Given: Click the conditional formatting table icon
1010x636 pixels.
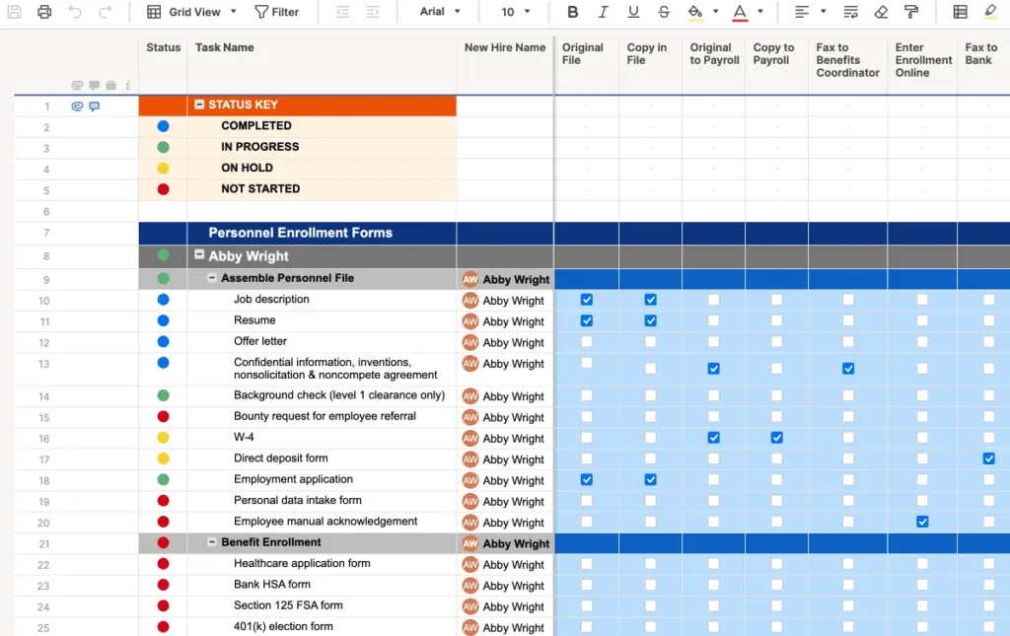Looking at the screenshot, I should 960,12.
